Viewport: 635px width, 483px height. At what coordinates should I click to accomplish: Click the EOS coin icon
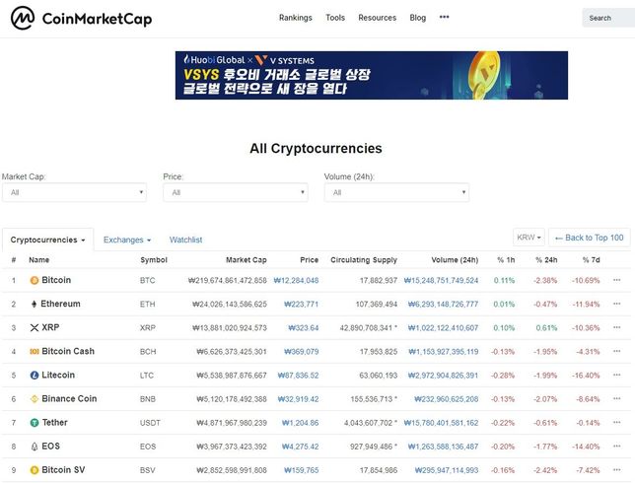coord(35,446)
